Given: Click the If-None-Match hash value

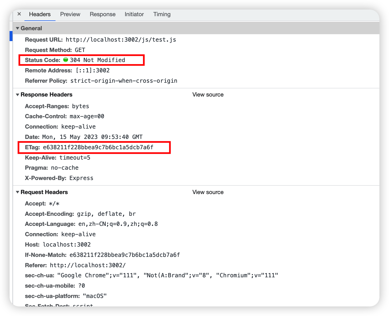Looking at the screenshot, I should point(125,255).
